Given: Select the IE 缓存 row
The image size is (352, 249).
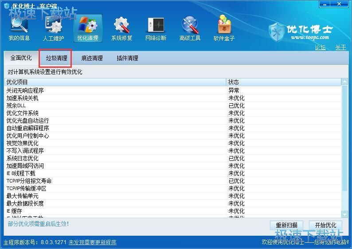Looking at the screenshot, I should pos(172,211).
